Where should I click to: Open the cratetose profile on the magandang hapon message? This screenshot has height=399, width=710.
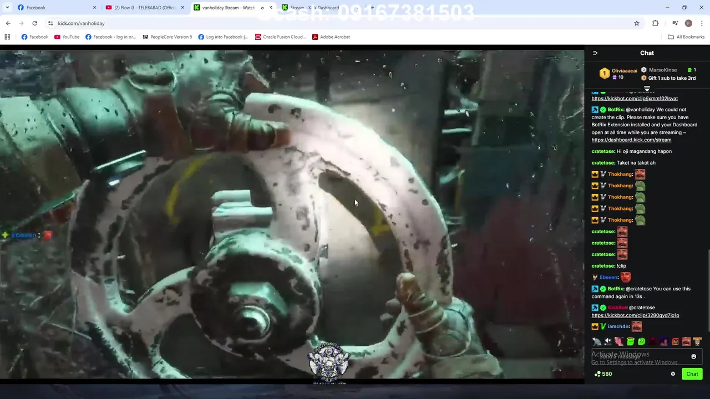[x=603, y=151]
